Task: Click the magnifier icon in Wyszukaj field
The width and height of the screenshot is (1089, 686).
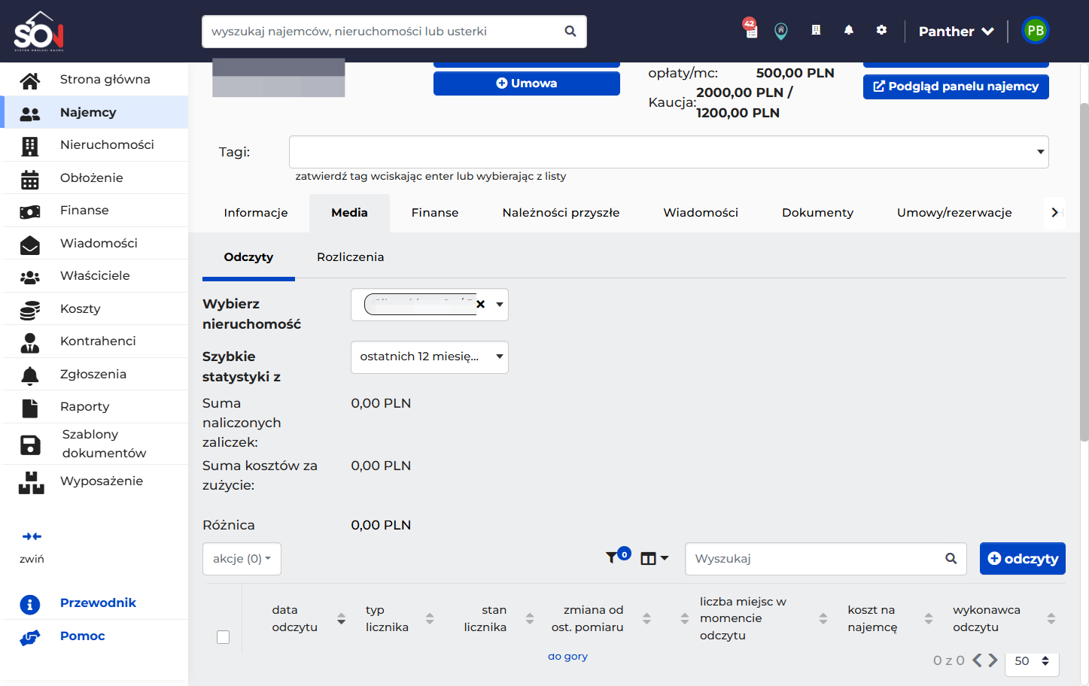Action: pyautogui.click(x=951, y=559)
